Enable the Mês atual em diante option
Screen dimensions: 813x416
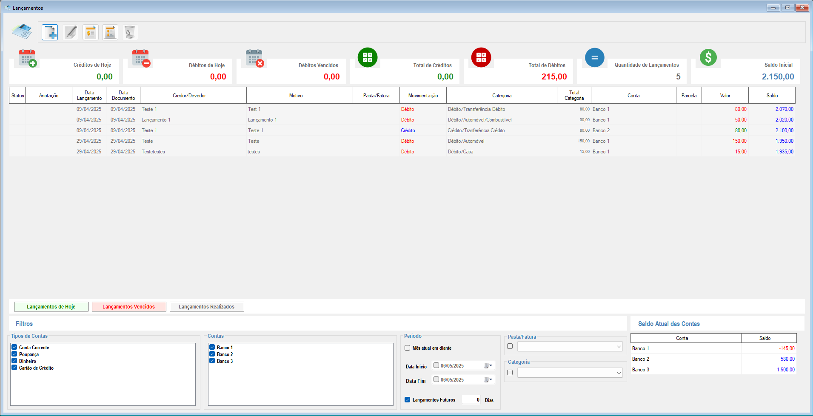tap(407, 348)
